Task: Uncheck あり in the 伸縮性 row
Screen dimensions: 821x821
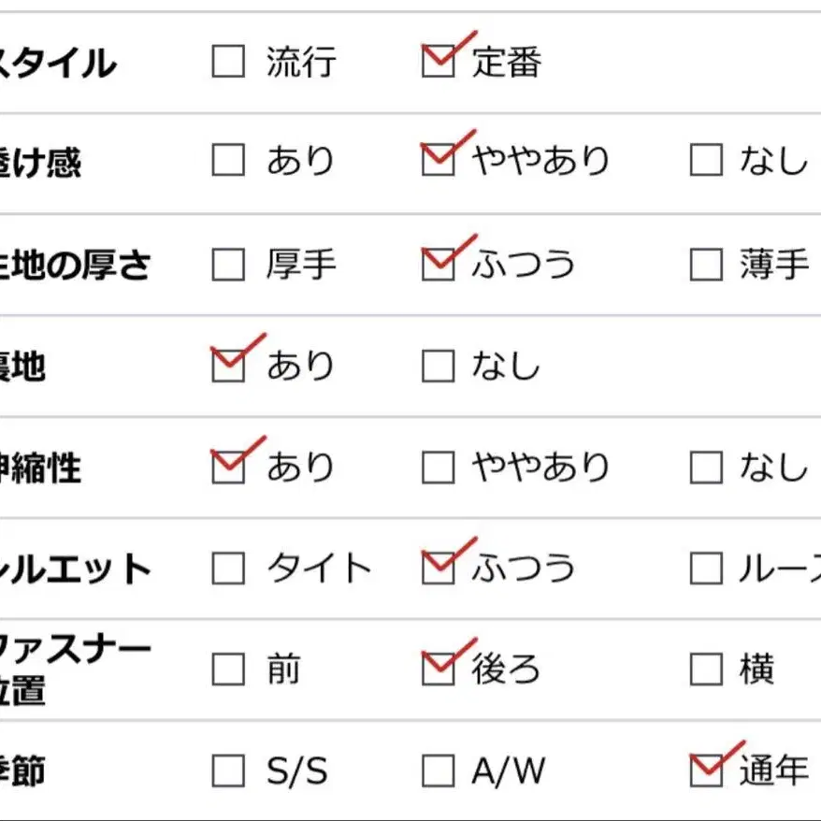Action: click(228, 468)
